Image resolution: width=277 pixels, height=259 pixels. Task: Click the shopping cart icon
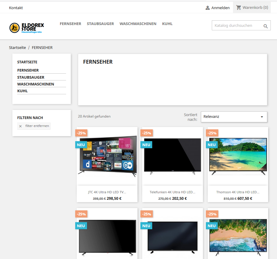pyautogui.click(x=239, y=7)
